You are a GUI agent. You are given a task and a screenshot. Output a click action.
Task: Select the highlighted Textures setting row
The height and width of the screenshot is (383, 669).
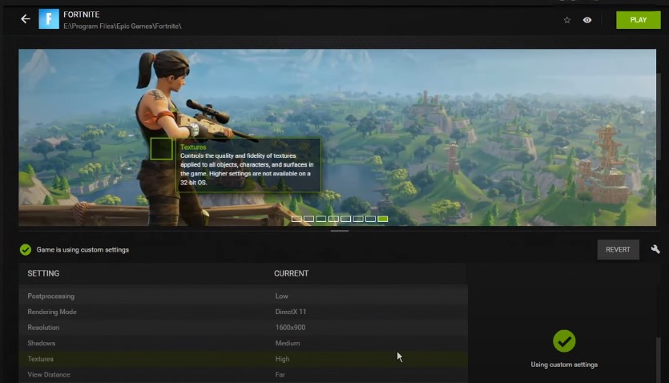pos(244,359)
